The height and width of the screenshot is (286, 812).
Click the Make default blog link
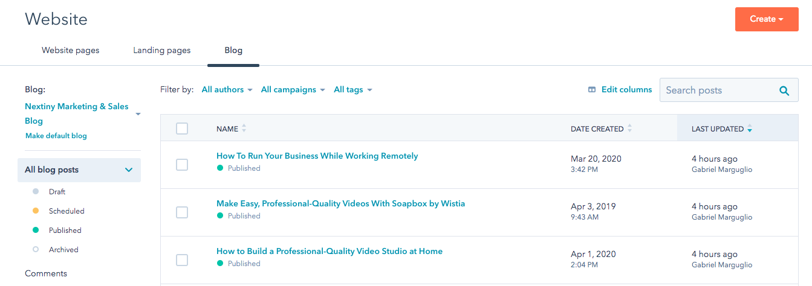tap(56, 136)
